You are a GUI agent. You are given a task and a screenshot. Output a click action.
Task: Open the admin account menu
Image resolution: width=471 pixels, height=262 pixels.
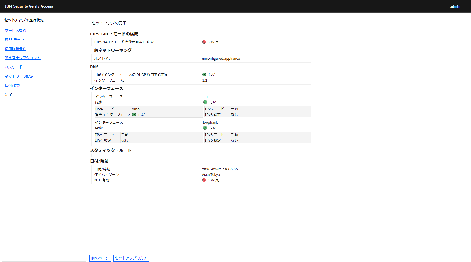pos(455,6)
